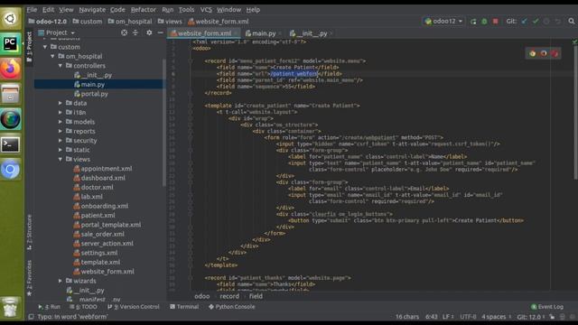
Task: Collapse the om_hospital folder
Action: click(52, 56)
